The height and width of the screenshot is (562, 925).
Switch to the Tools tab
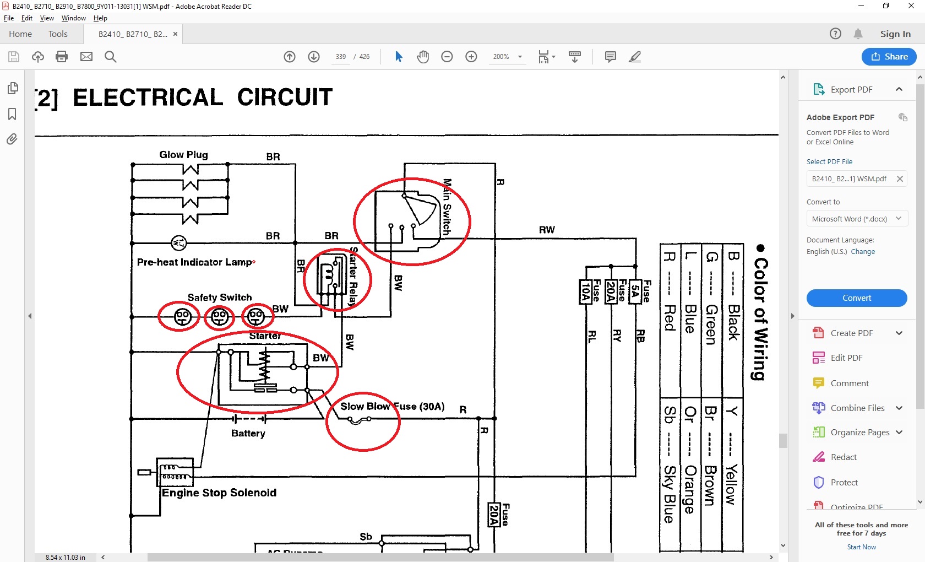pyautogui.click(x=58, y=34)
